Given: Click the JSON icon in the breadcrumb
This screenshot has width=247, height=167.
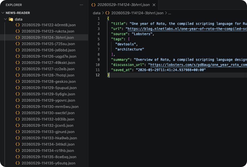Looking at the screenshot, I should pyautogui.click(x=107, y=13).
